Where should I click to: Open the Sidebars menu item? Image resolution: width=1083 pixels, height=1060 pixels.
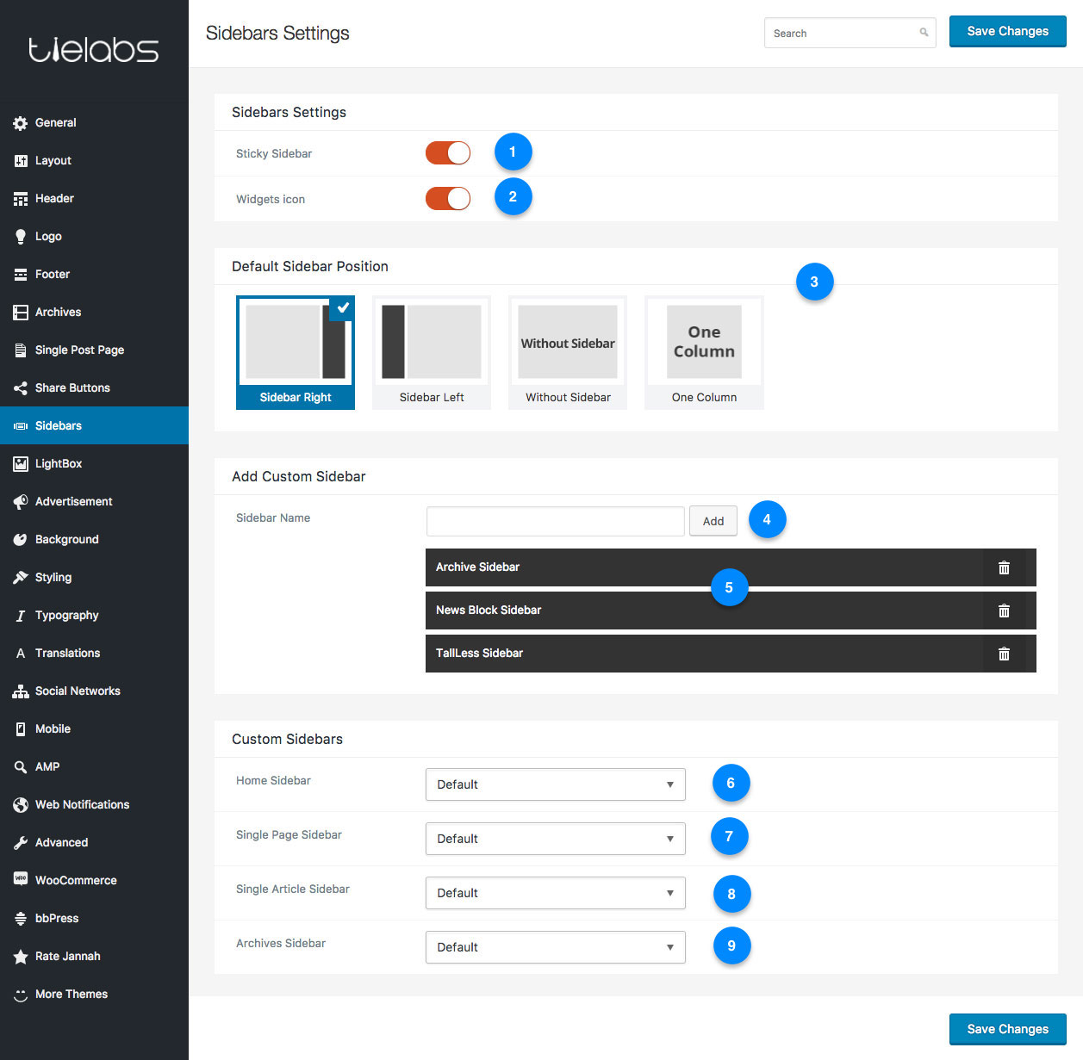pyautogui.click(x=94, y=425)
